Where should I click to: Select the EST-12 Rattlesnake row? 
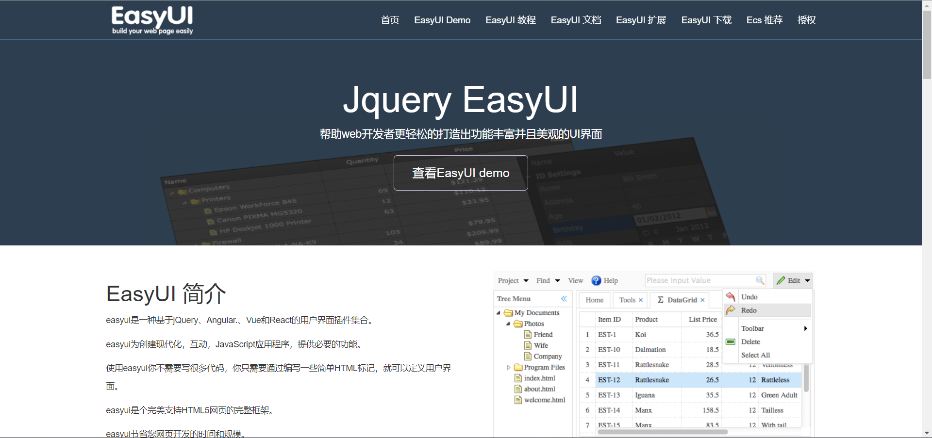coord(691,380)
